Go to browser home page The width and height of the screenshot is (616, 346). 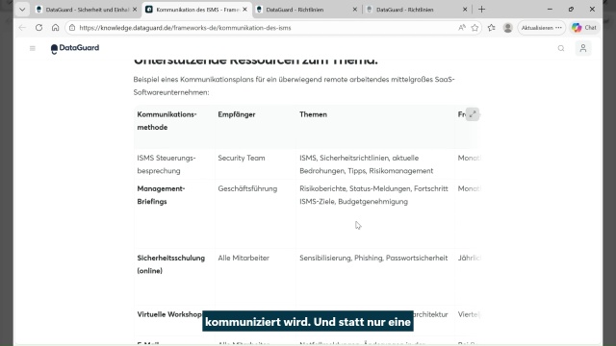56,28
